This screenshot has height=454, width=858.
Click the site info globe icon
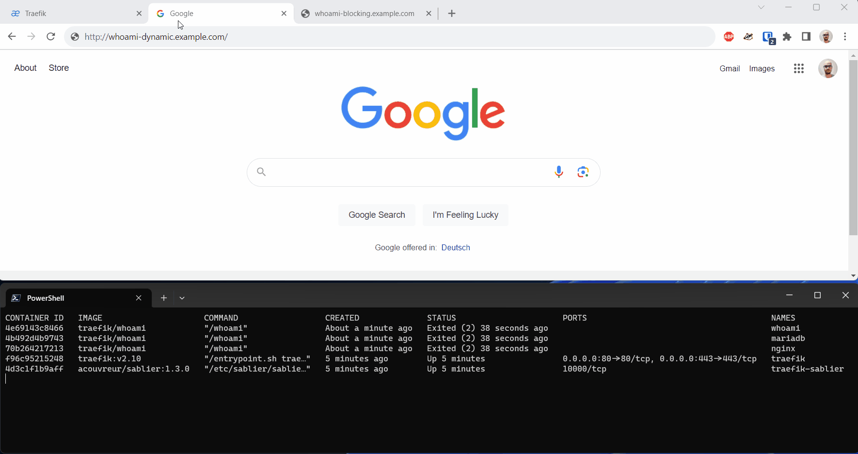coord(75,37)
